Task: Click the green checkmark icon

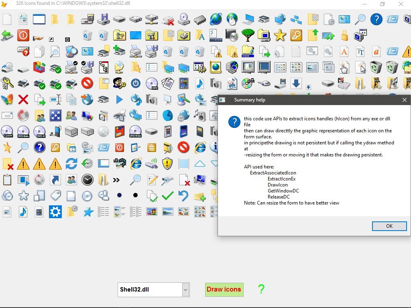Action: (167, 195)
